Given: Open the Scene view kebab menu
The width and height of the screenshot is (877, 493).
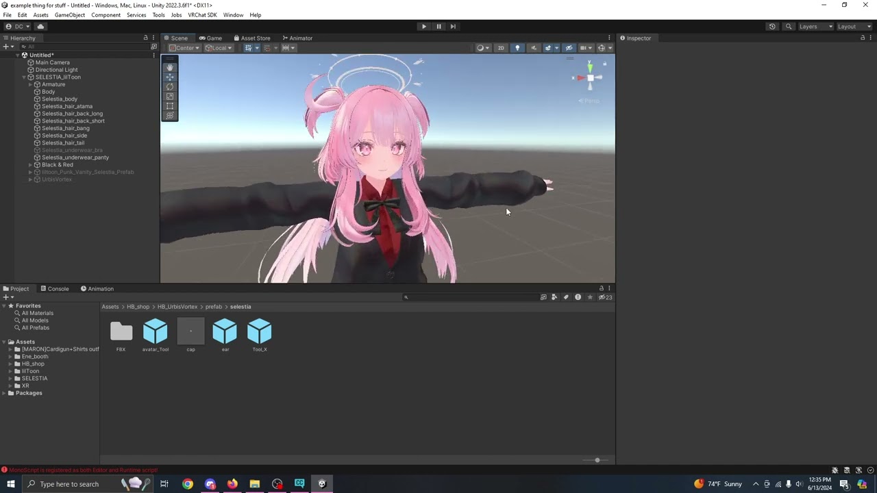Looking at the screenshot, I should pos(609,38).
